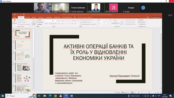This screenshot has height=98, width=174.
Task: Click Select (Выделить) button
Action: pos(142,24)
